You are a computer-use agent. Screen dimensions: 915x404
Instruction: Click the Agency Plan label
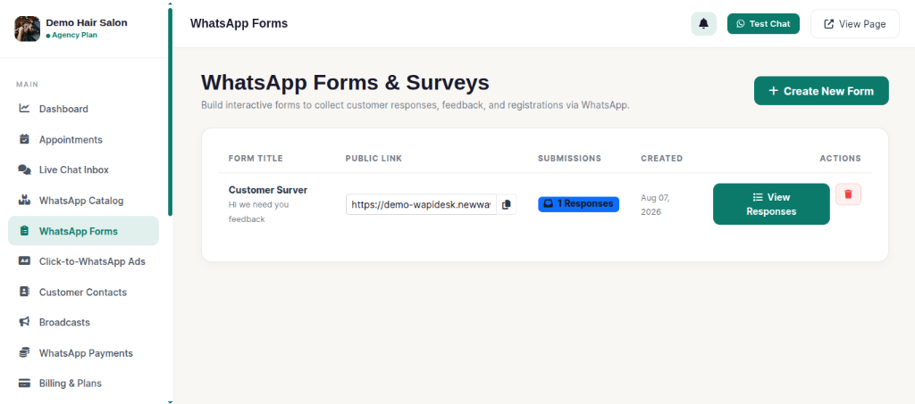[x=74, y=35]
